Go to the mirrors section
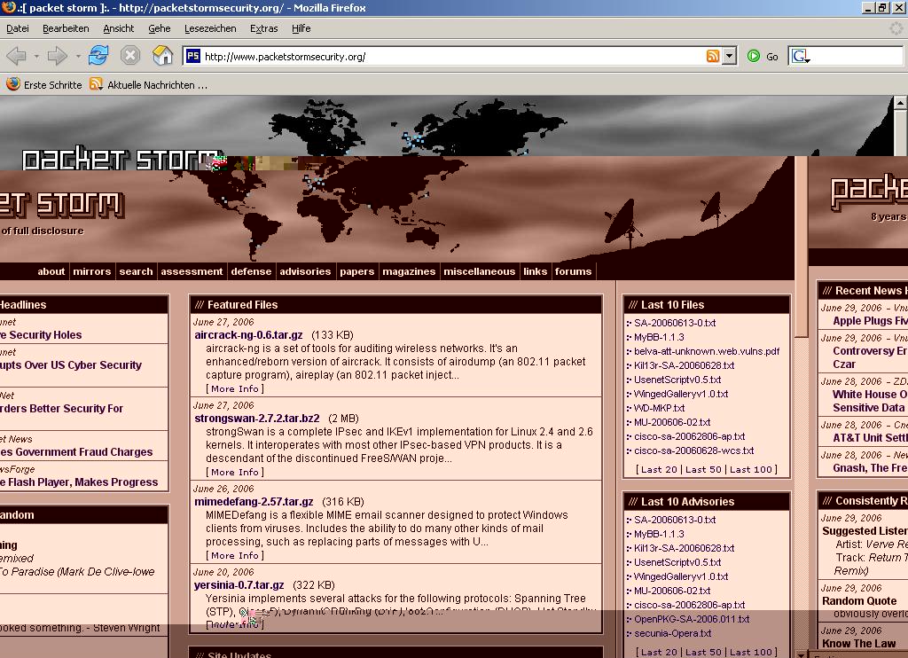The width and height of the screenshot is (908, 658). [x=91, y=271]
